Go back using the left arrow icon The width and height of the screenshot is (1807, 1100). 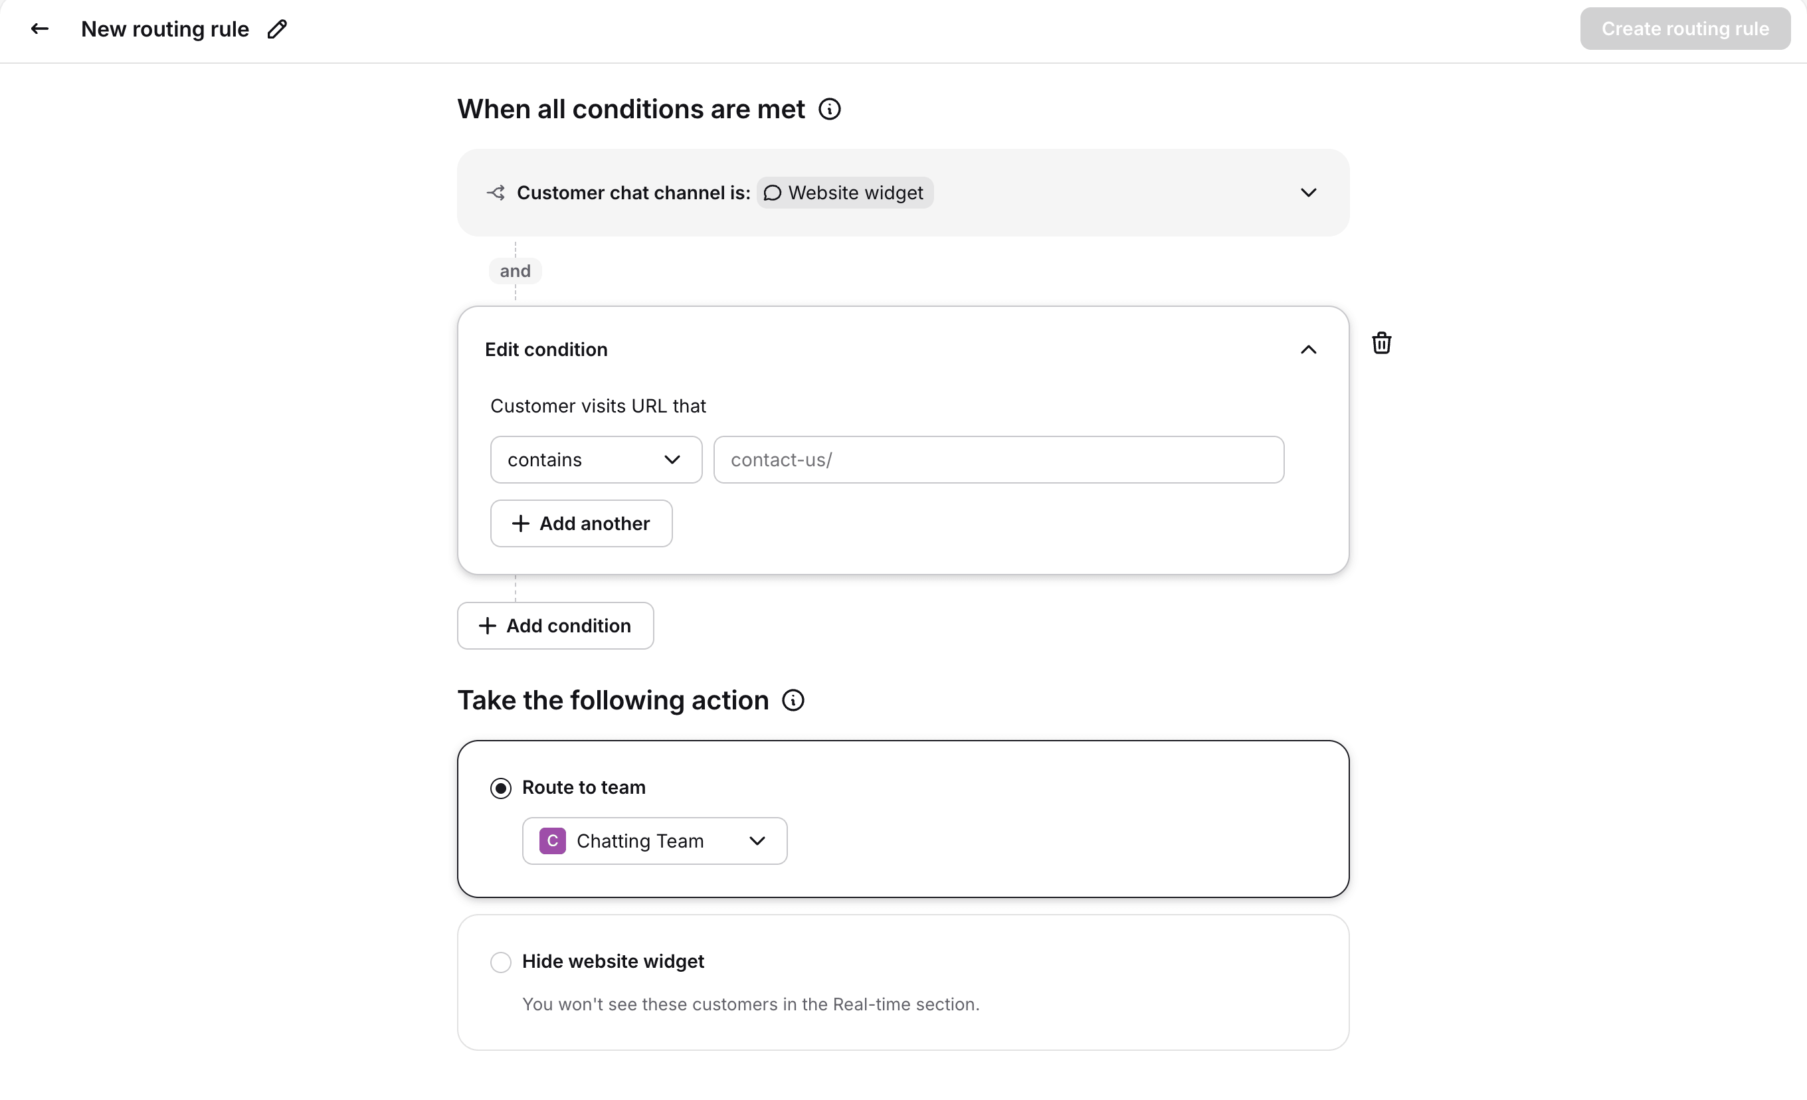click(40, 29)
